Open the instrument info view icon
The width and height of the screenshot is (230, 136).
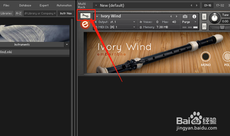pos(194,16)
